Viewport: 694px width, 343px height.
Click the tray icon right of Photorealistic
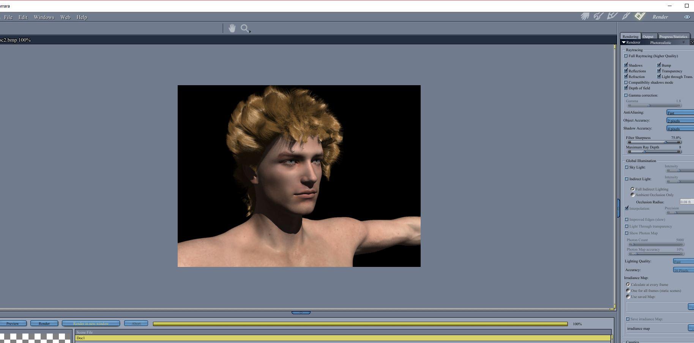click(x=692, y=42)
